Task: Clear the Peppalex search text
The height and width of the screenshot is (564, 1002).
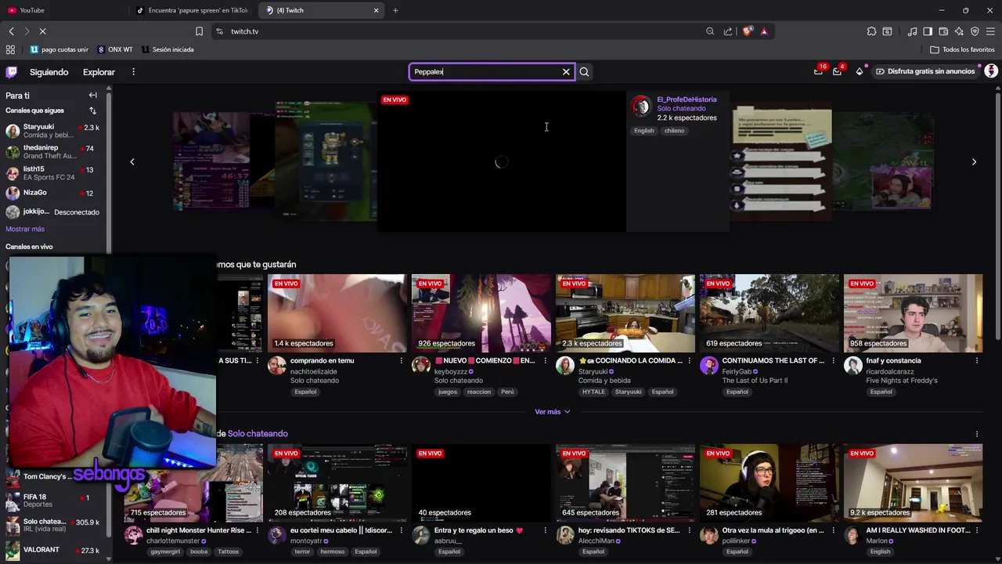Action: (x=566, y=72)
